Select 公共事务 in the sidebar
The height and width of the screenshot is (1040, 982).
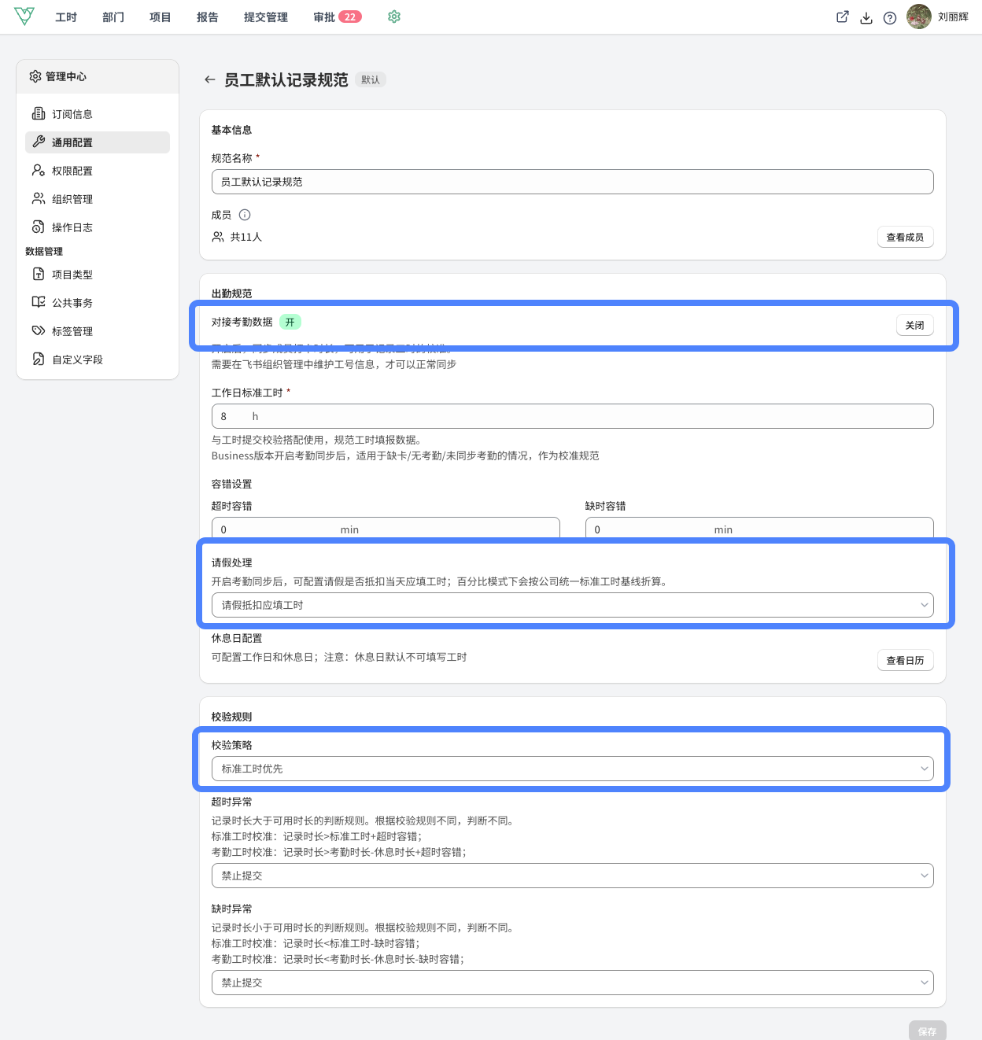pos(98,303)
